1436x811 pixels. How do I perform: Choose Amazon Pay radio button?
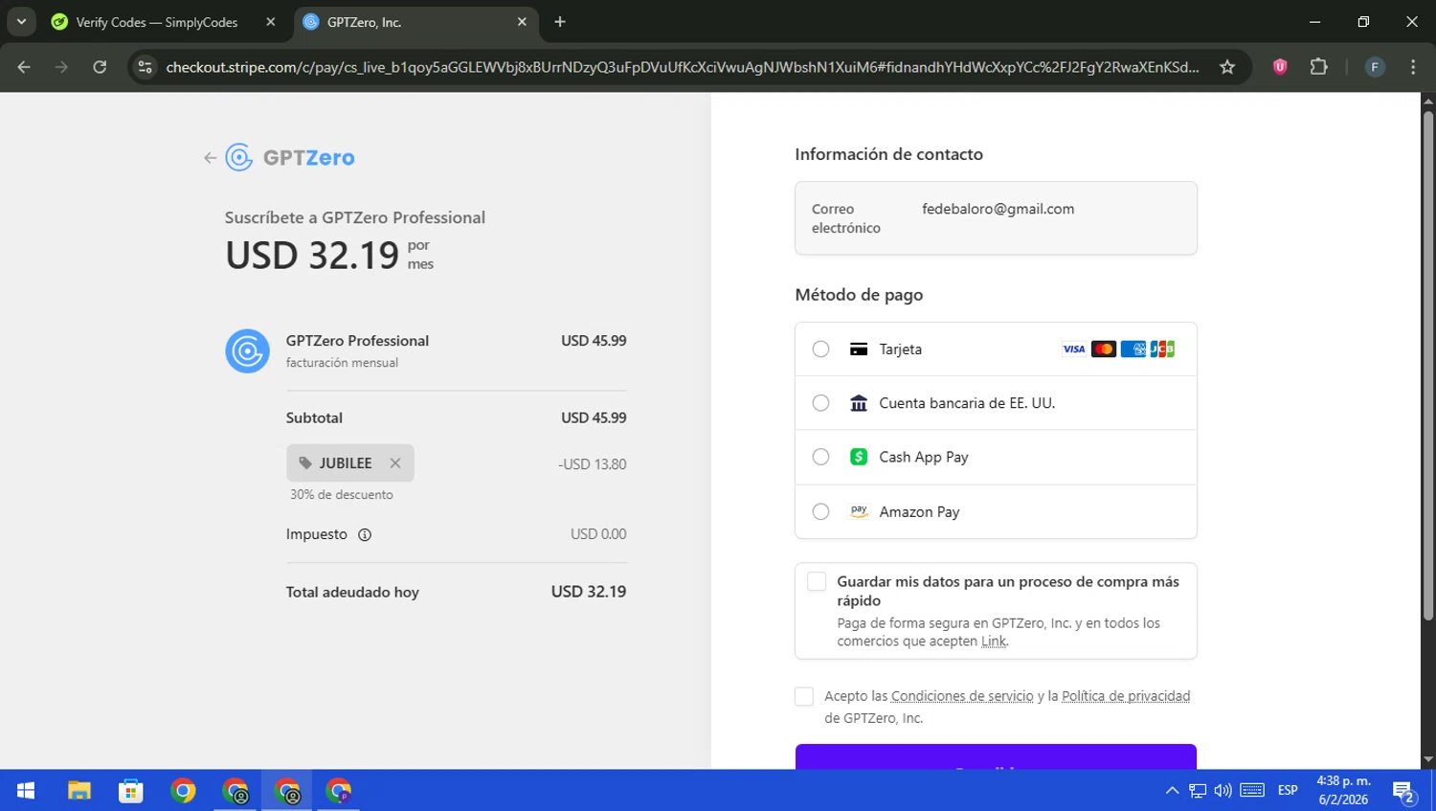[820, 511]
